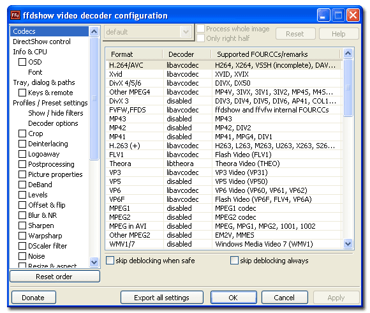
Task: Open decoder dropdown for the DivX 3 row
Action: pyautogui.click(x=188, y=101)
